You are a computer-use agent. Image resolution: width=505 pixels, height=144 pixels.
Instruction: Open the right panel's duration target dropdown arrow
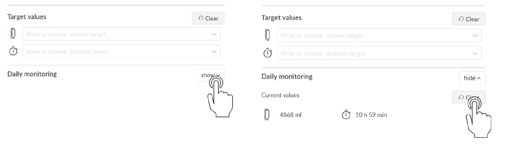475,53
